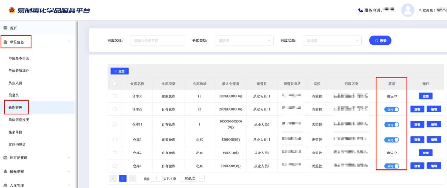
Task: Click the platform logo badge icon
Action: 12,10
